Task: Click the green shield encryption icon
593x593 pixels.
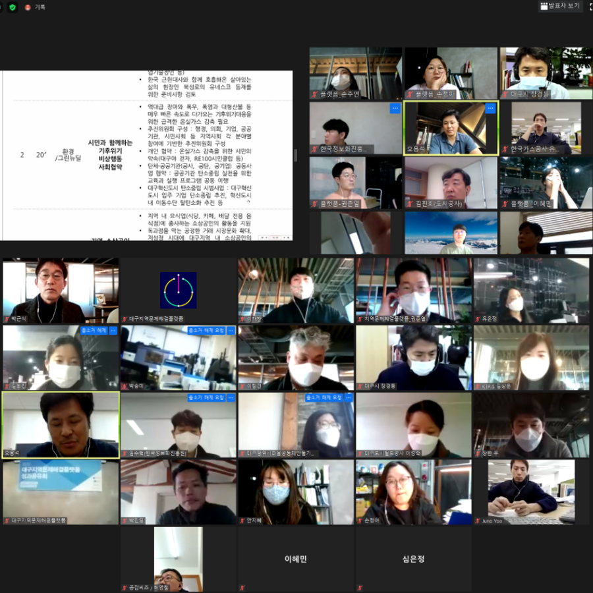Action: click(13, 7)
